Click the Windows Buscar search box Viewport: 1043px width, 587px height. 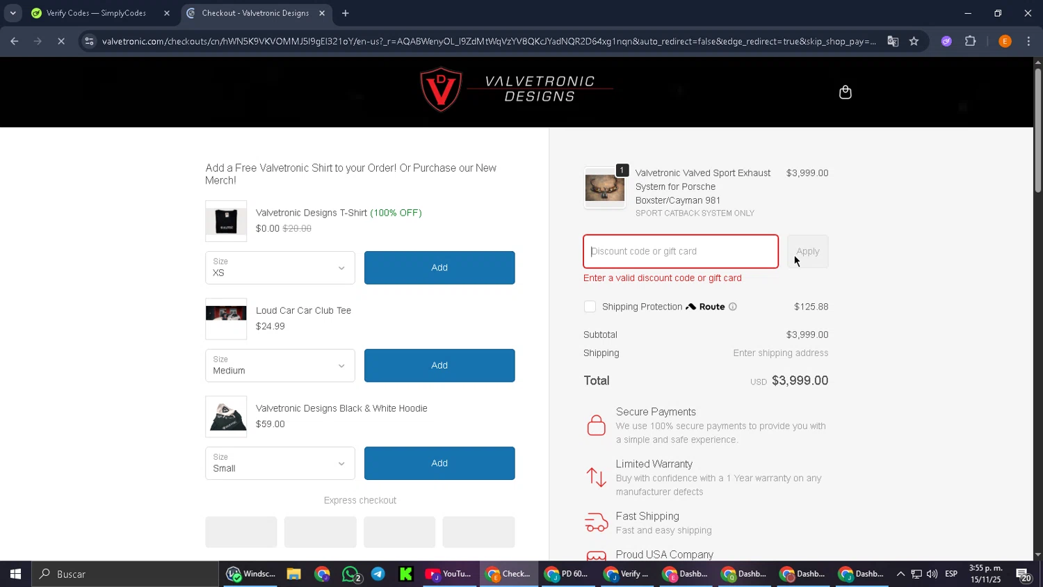pos(125,574)
